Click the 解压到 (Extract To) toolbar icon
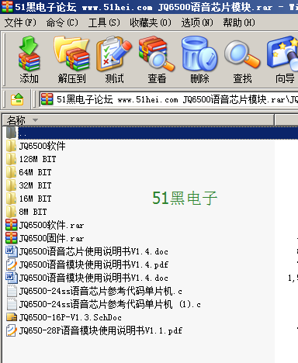Image resolution: width=298 pixels, height=363 pixels. 71,60
